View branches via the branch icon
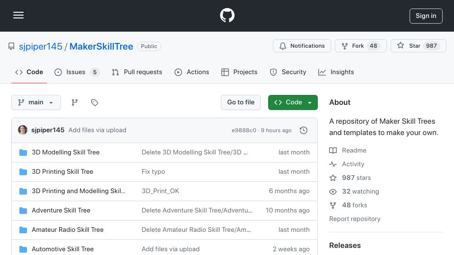This screenshot has height=255, width=454. (x=75, y=102)
